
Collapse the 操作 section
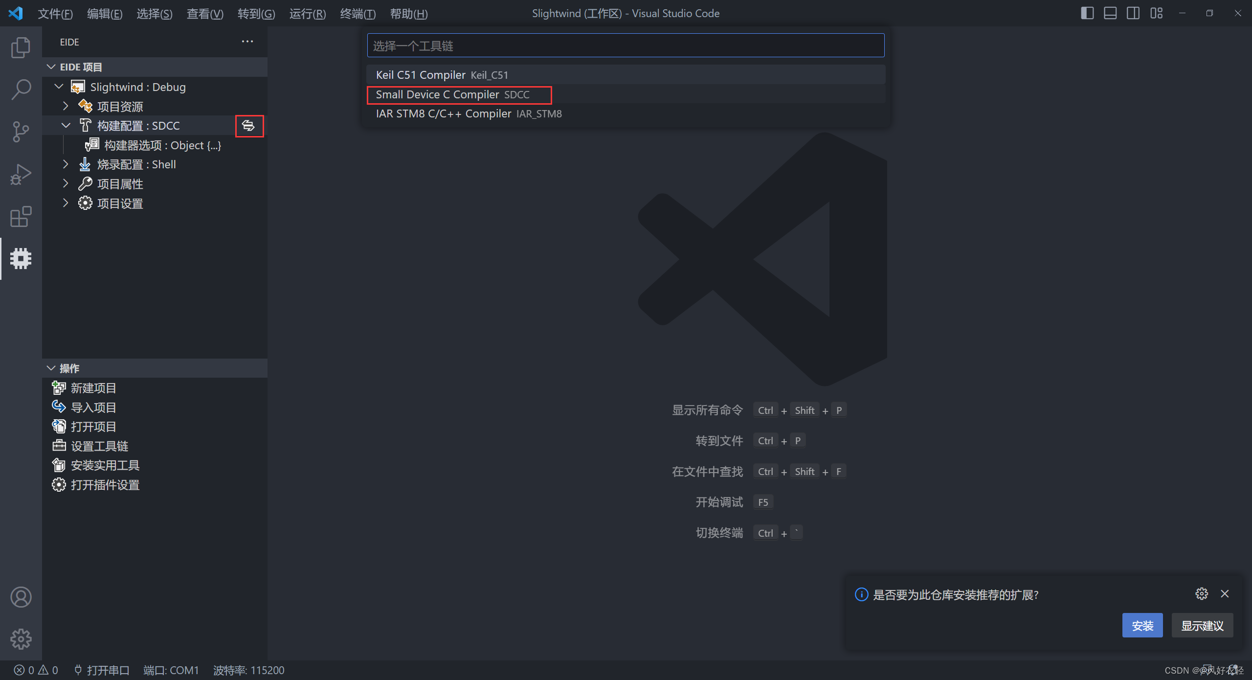click(51, 368)
